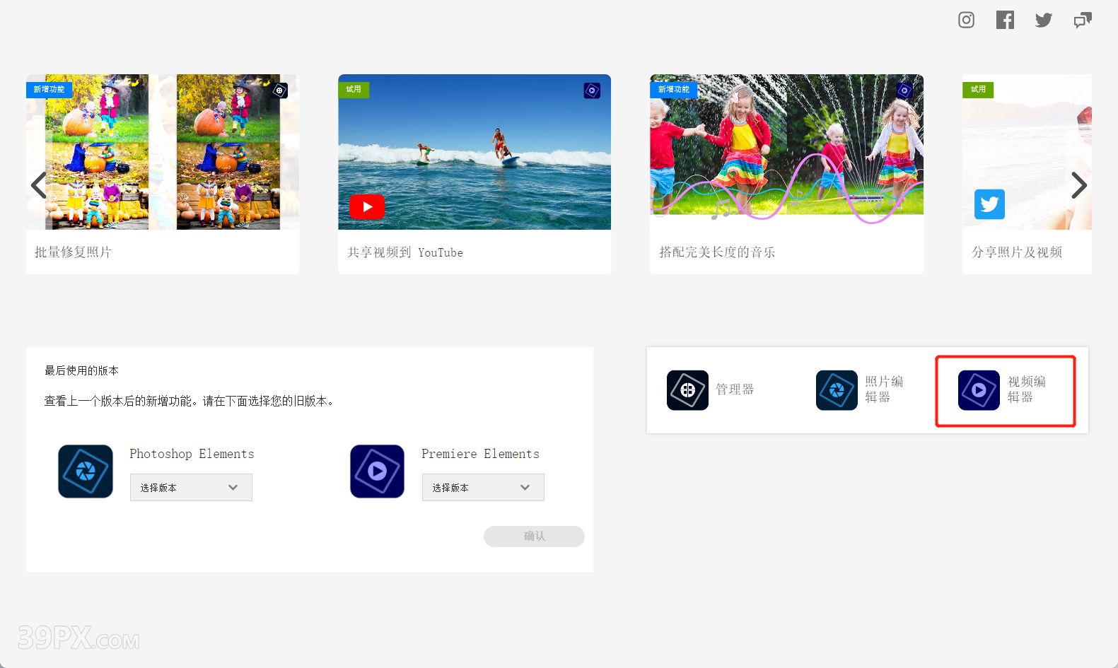Viewport: 1118px width, 668px height.
Task: Open the Instagram social icon
Action: tap(966, 20)
